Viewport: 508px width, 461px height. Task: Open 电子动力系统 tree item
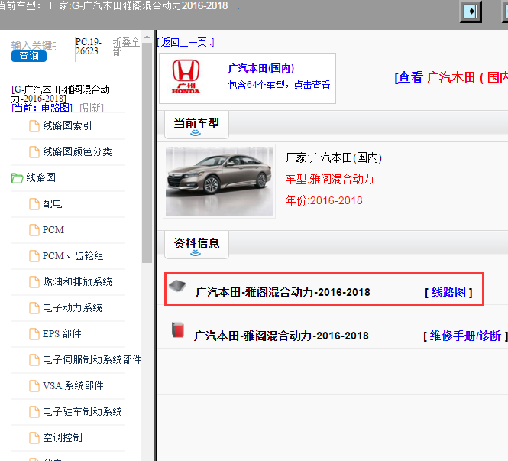pyautogui.click(x=73, y=307)
